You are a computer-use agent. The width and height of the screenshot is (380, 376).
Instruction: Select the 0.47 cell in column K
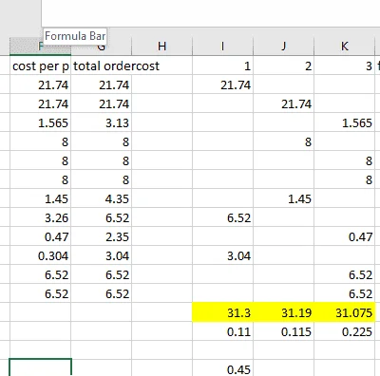click(x=344, y=236)
